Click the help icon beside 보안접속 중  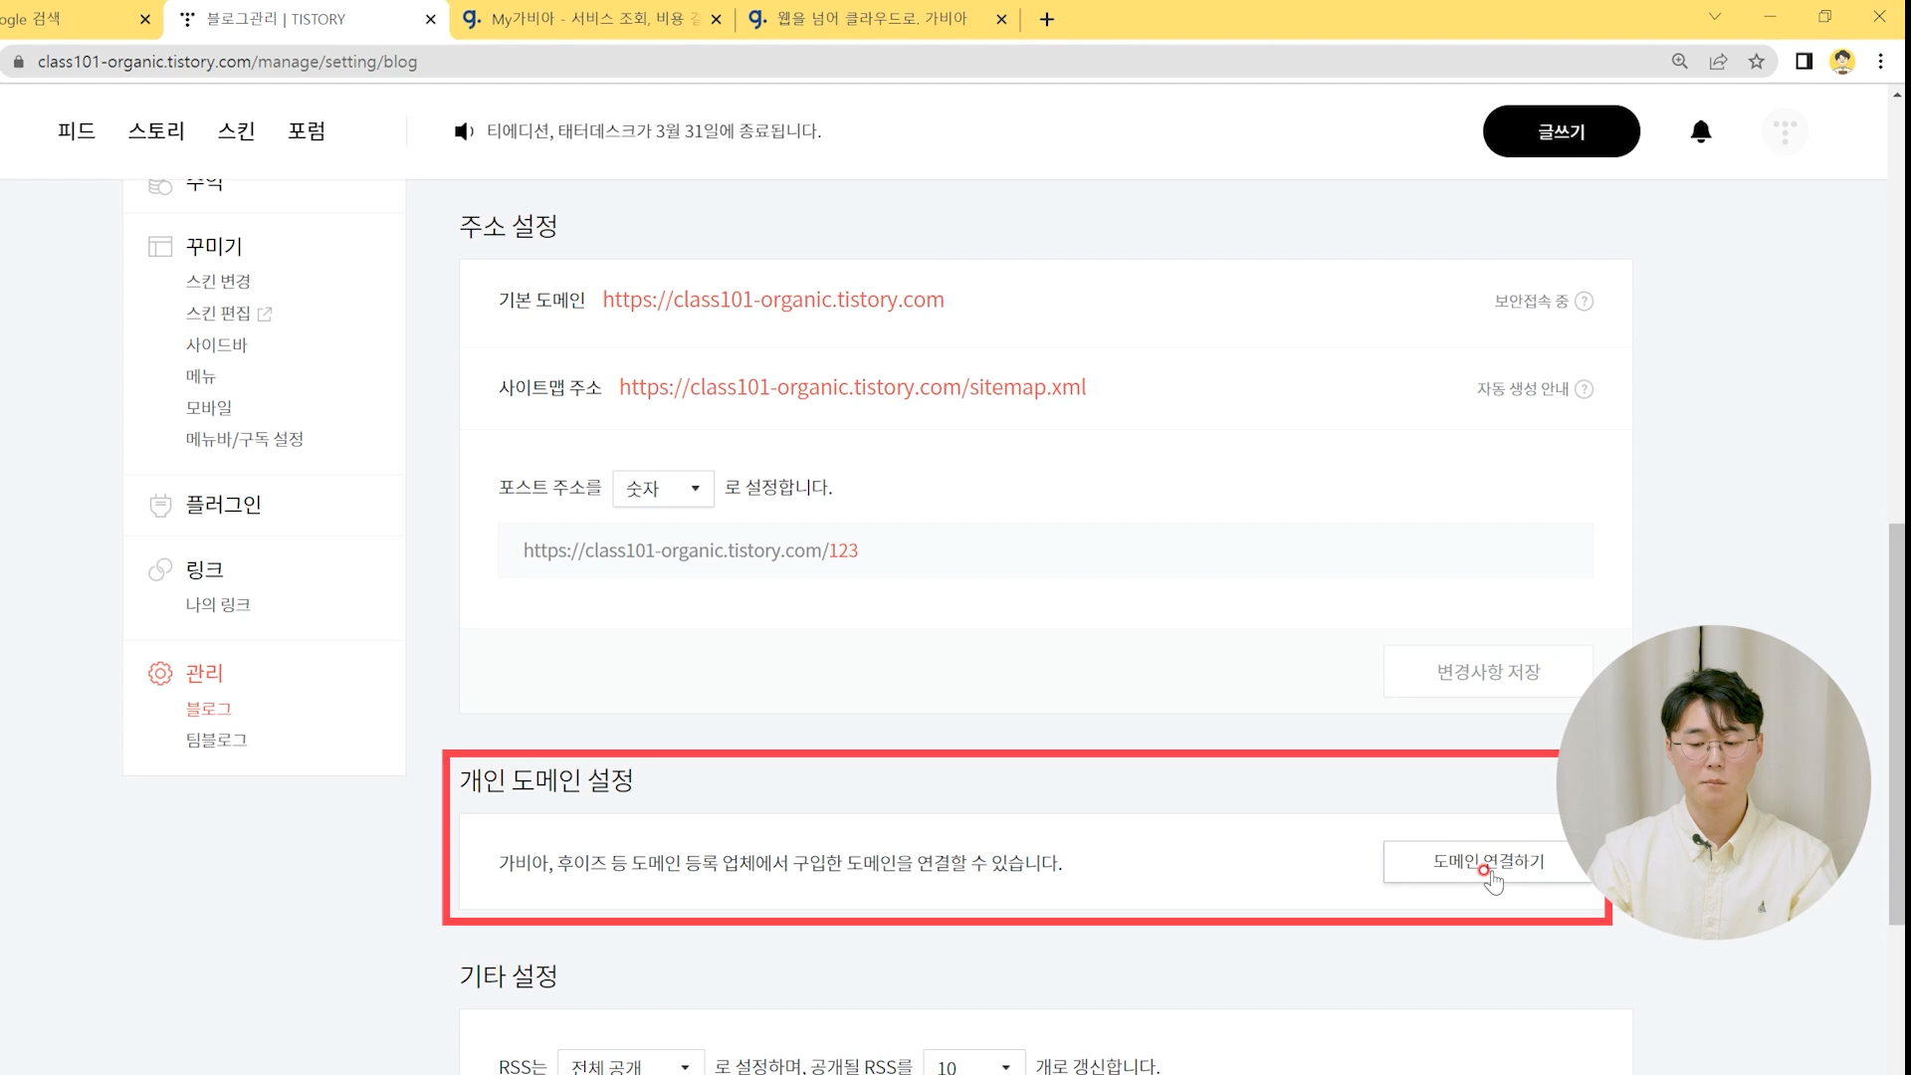pos(1585,302)
